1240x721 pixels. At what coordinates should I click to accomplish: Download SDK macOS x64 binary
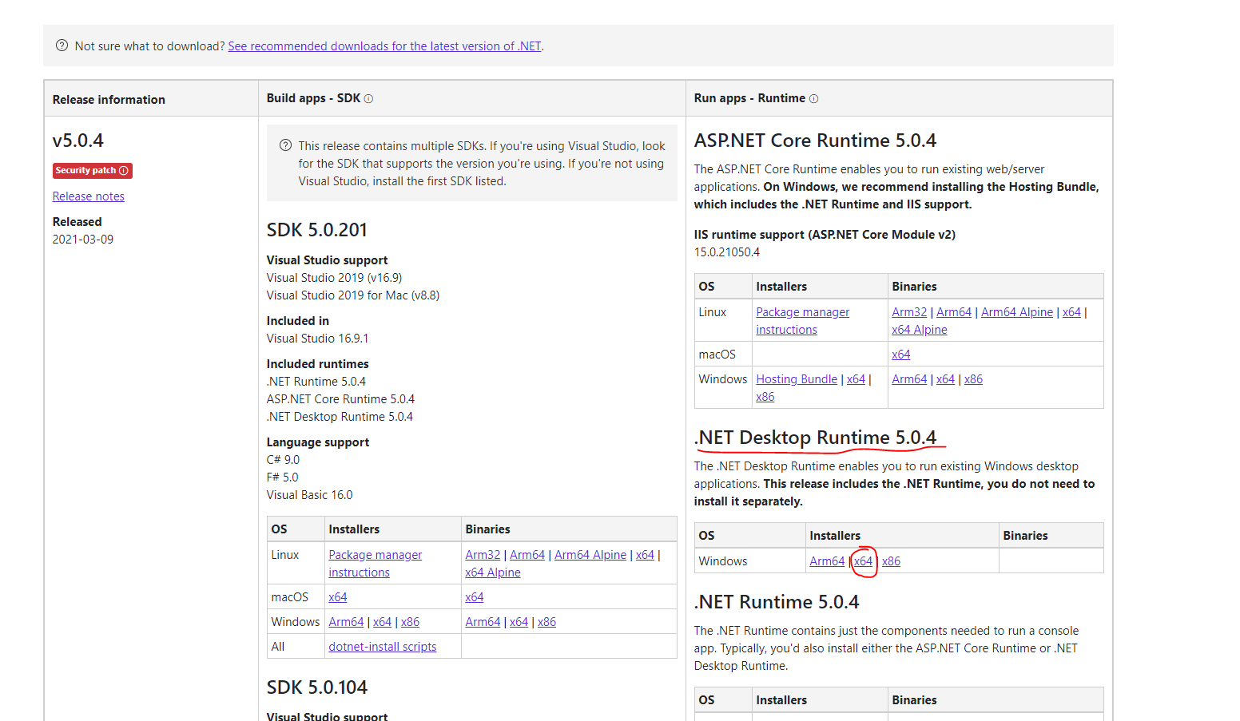(x=475, y=597)
